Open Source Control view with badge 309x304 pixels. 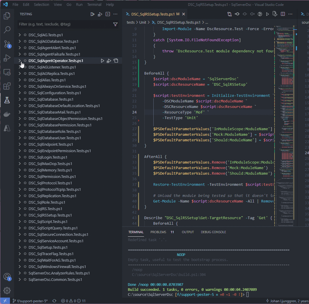[x=7, y=44]
